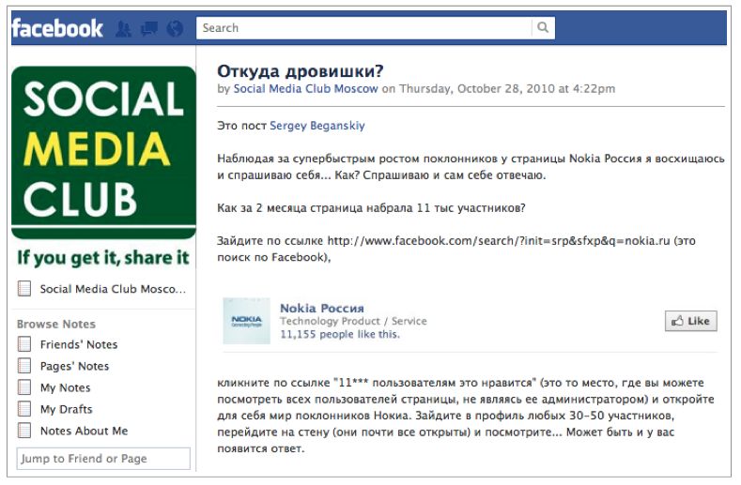This screenshot has height=485, width=741.
Task: Open Friends' Notes
Action: [79, 344]
